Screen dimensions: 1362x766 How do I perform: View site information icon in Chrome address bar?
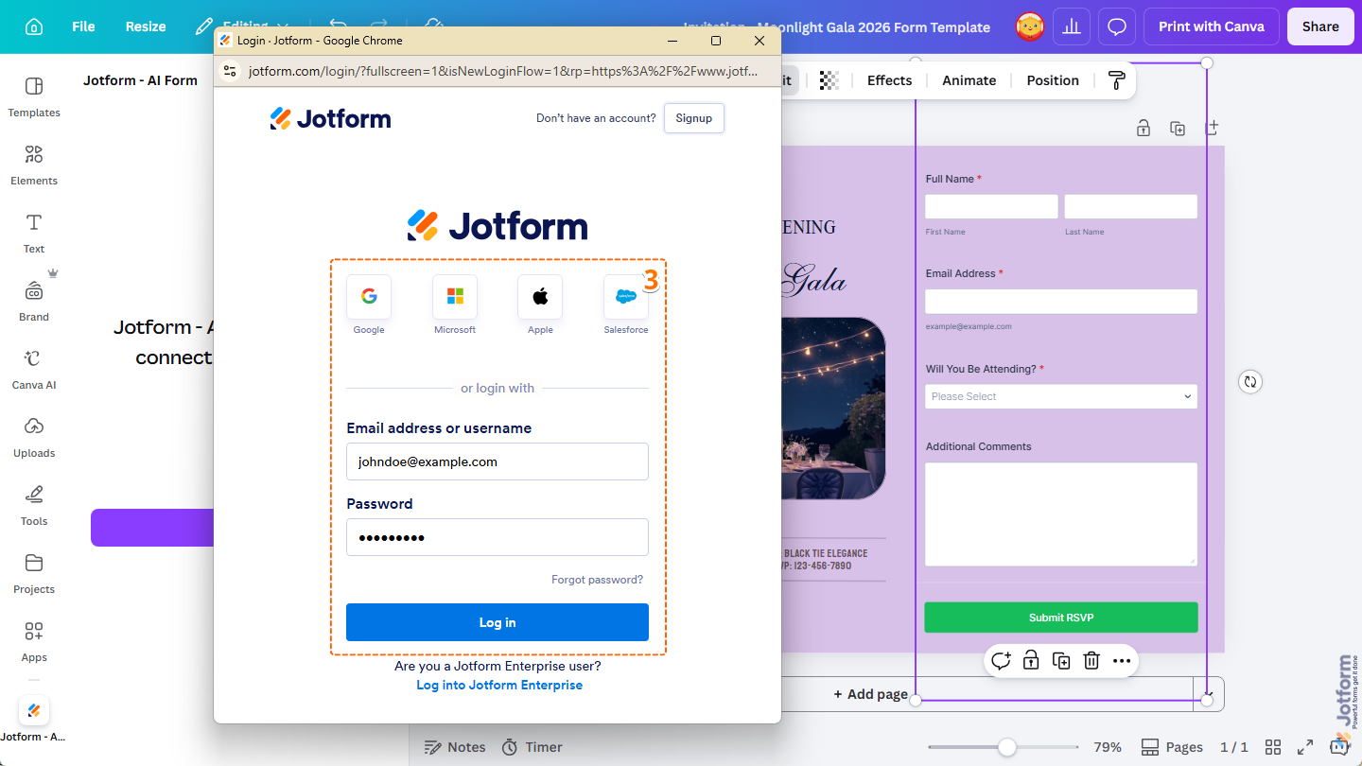click(x=229, y=71)
